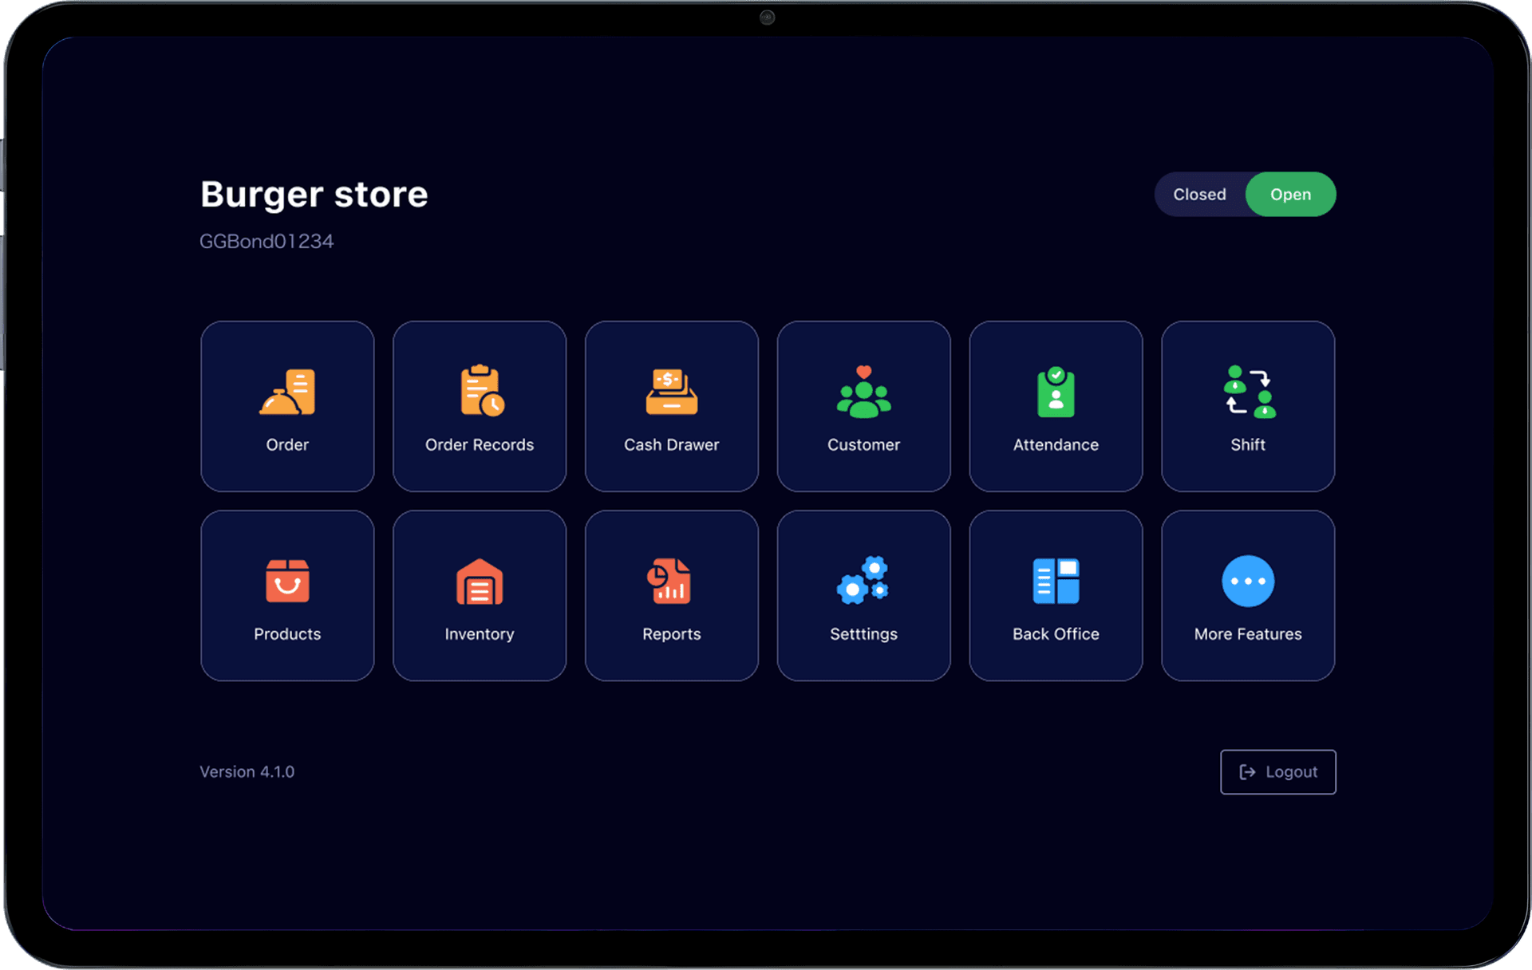Click the Version 4.1.0 text
Screen dimensions: 1532x970
[x=247, y=771]
